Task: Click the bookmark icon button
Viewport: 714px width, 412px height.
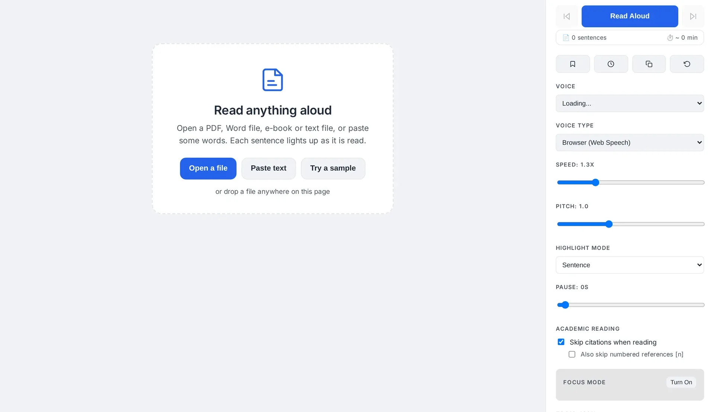Action: [x=573, y=64]
